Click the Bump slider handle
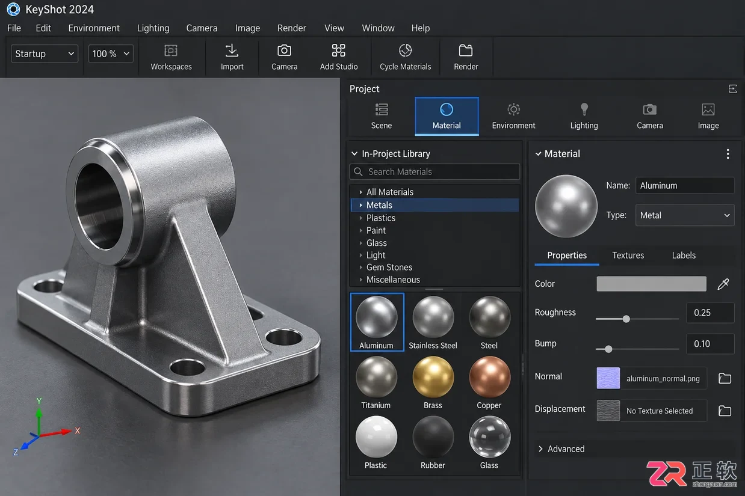Image resolution: width=745 pixels, height=496 pixels. [608, 349]
